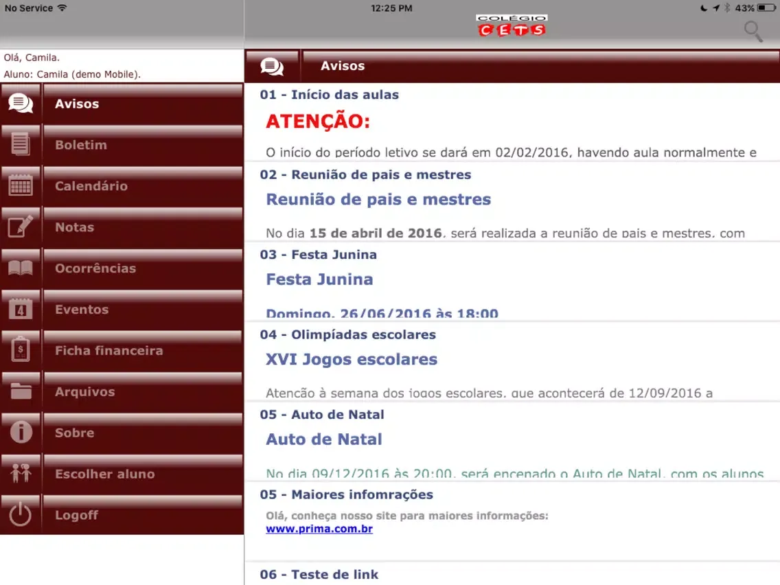
Task: Tap the red ATENÇÃO heading
Action: (318, 122)
